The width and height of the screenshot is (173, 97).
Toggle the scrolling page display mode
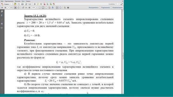[43, 8]
